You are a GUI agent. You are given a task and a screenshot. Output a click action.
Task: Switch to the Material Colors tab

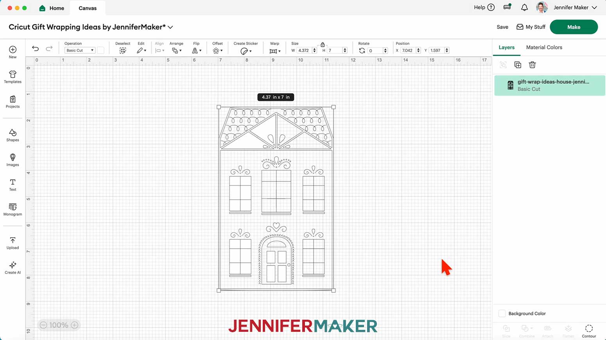pos(544,47)
